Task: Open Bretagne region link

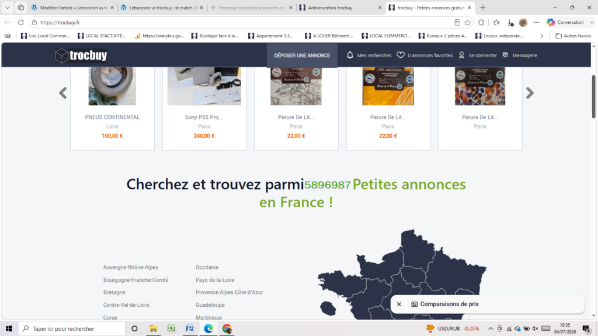Action: (x=114, y=292)
